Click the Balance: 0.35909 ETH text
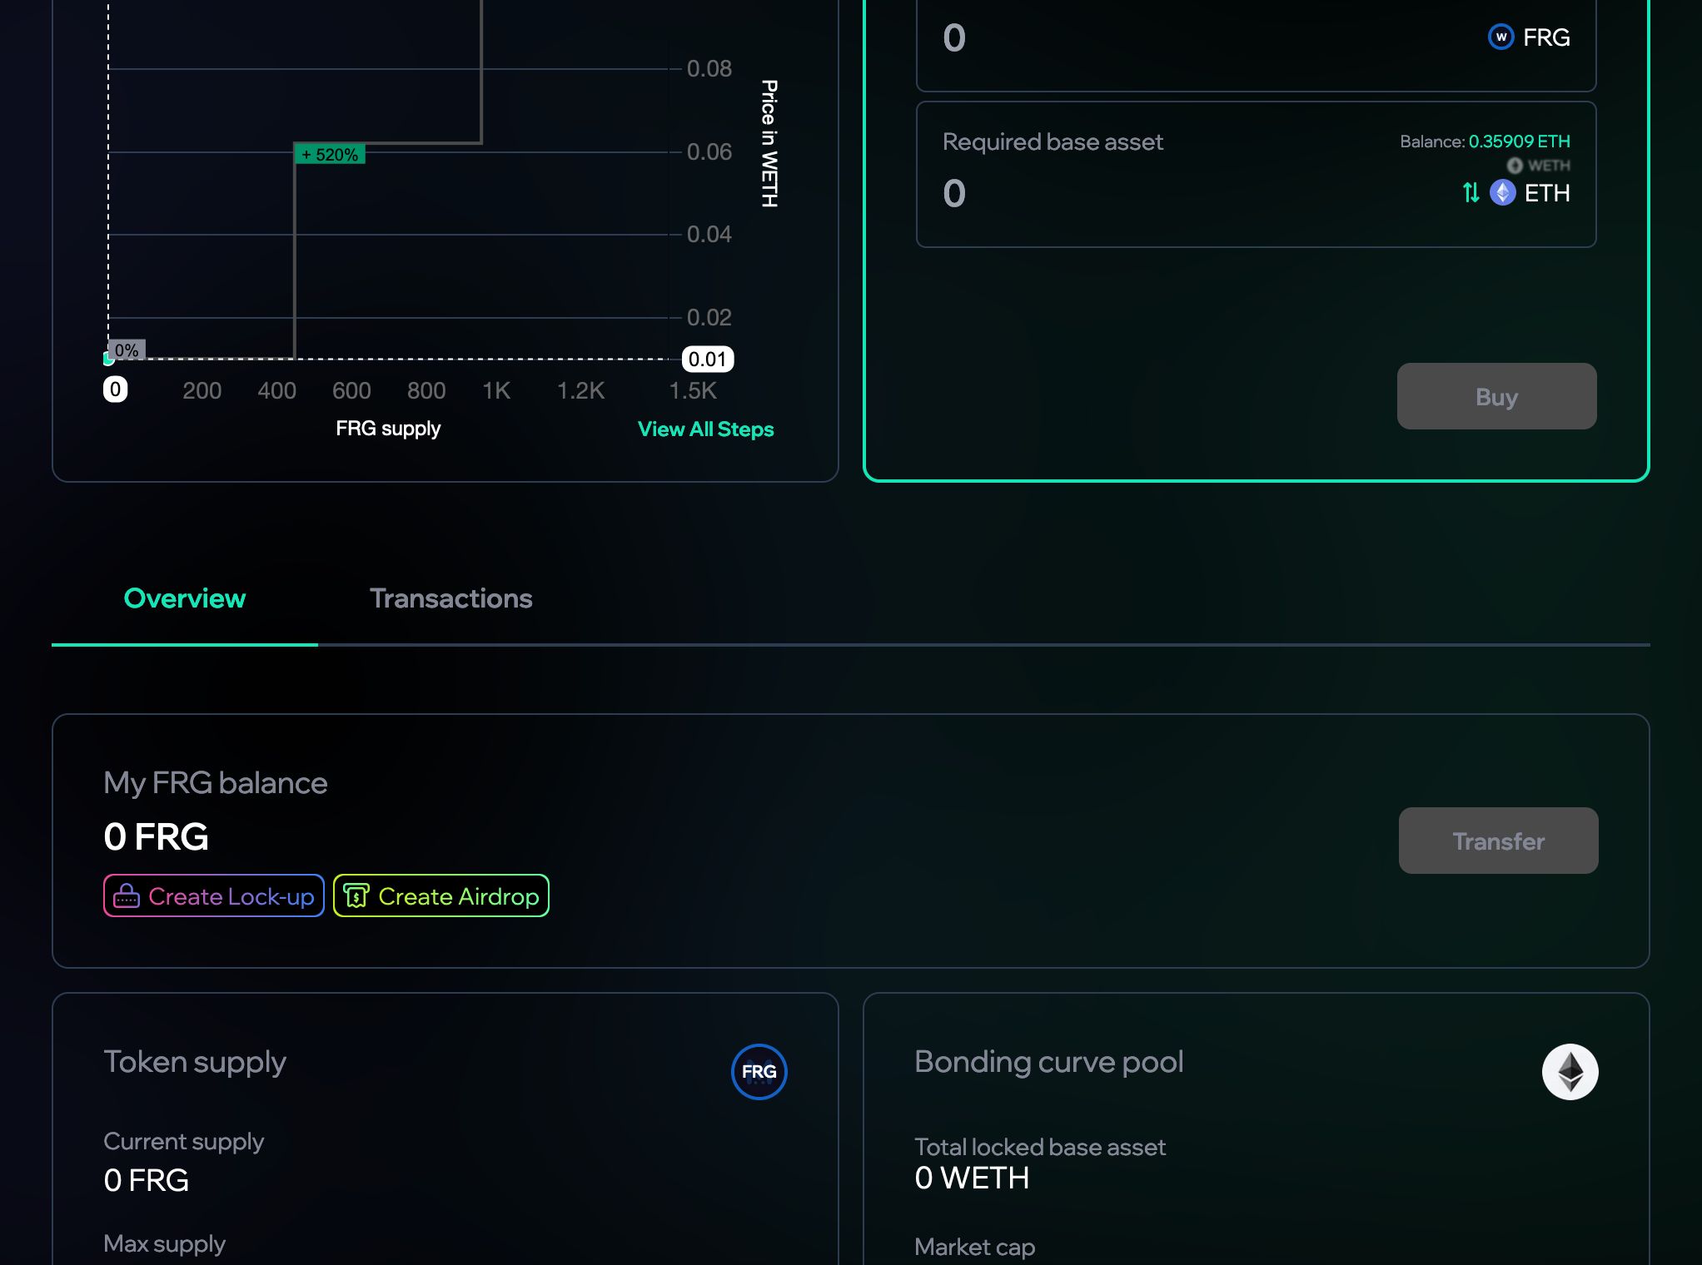 pyautogui.click(x=1485, y=141)
